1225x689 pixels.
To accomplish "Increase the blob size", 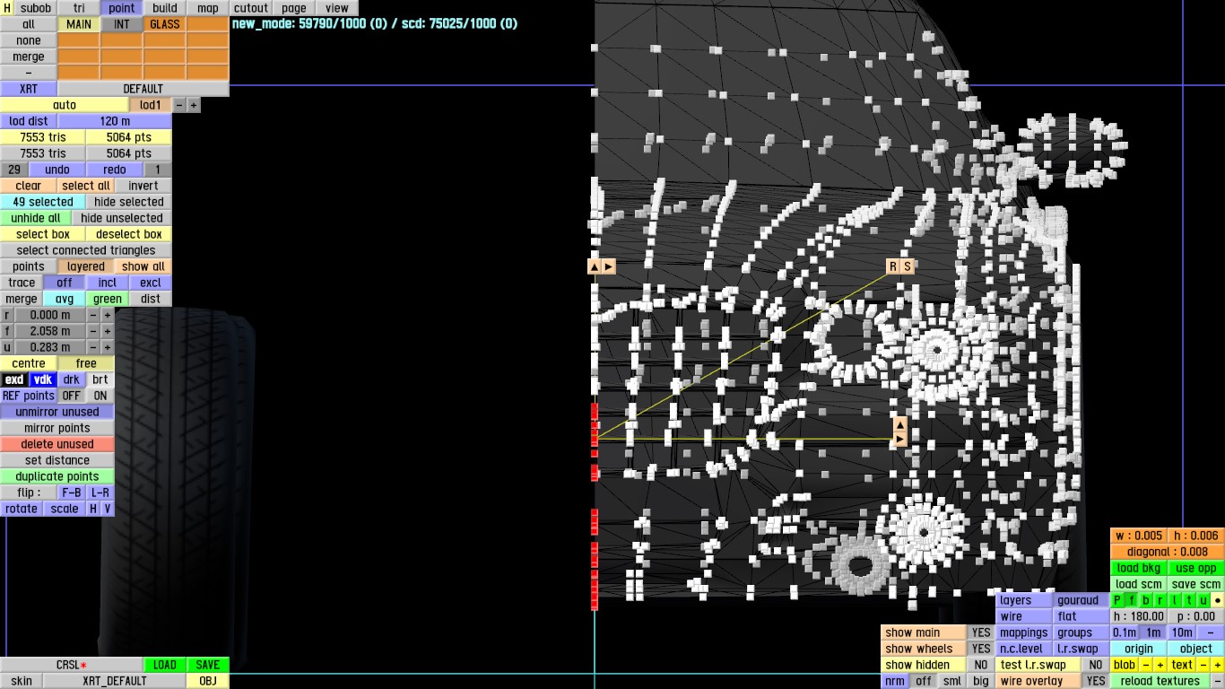I will (1160, 665).
